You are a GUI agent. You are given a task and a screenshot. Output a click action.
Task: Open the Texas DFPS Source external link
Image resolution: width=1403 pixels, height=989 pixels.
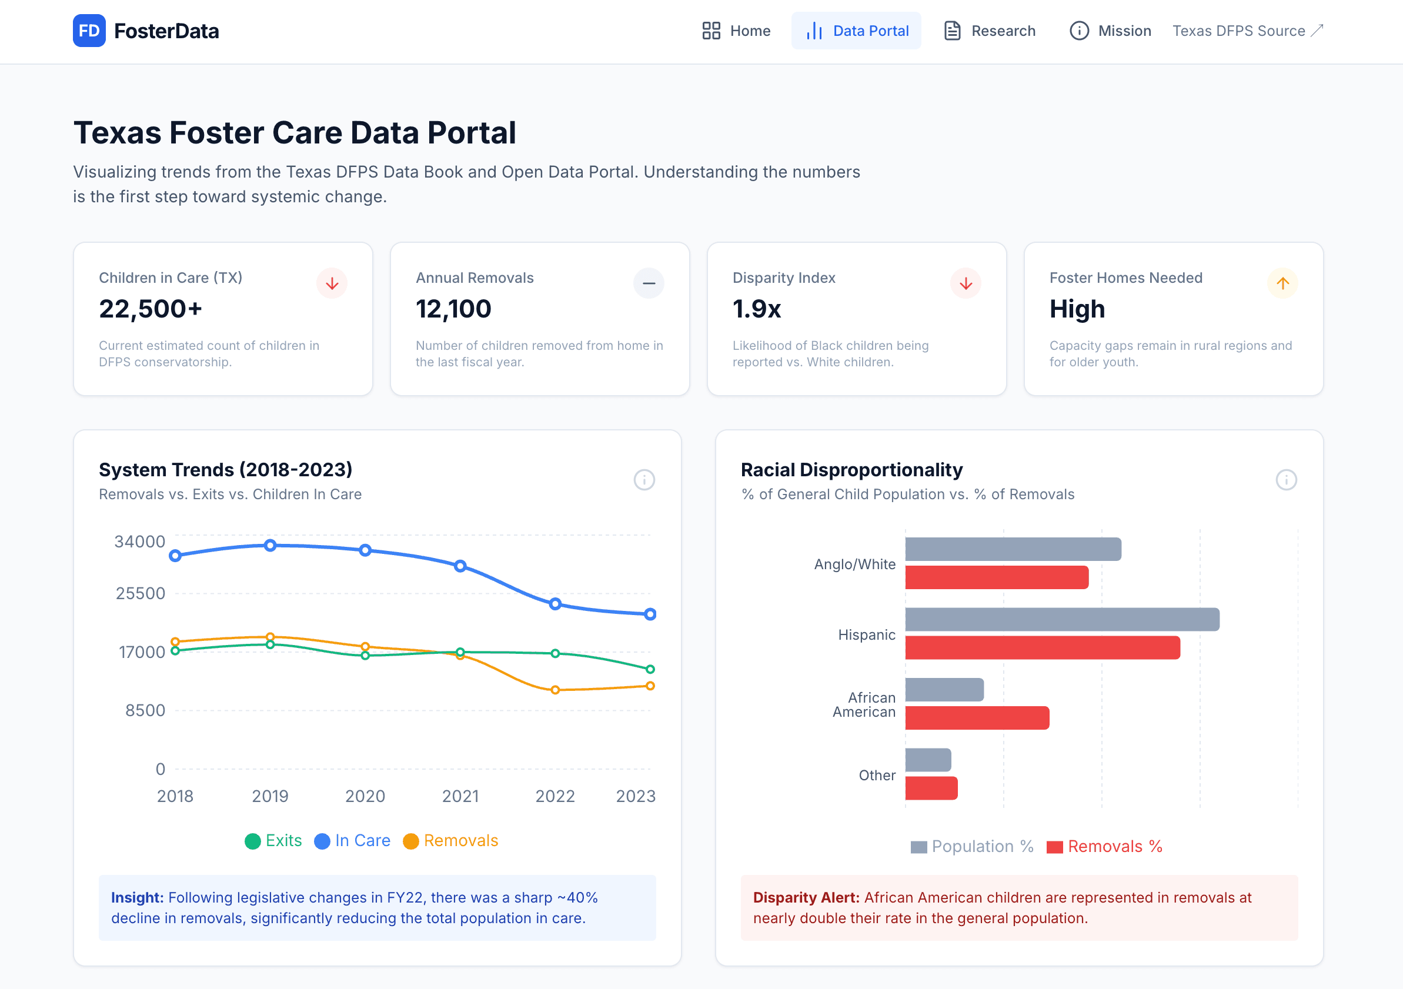pos(1247,30)
